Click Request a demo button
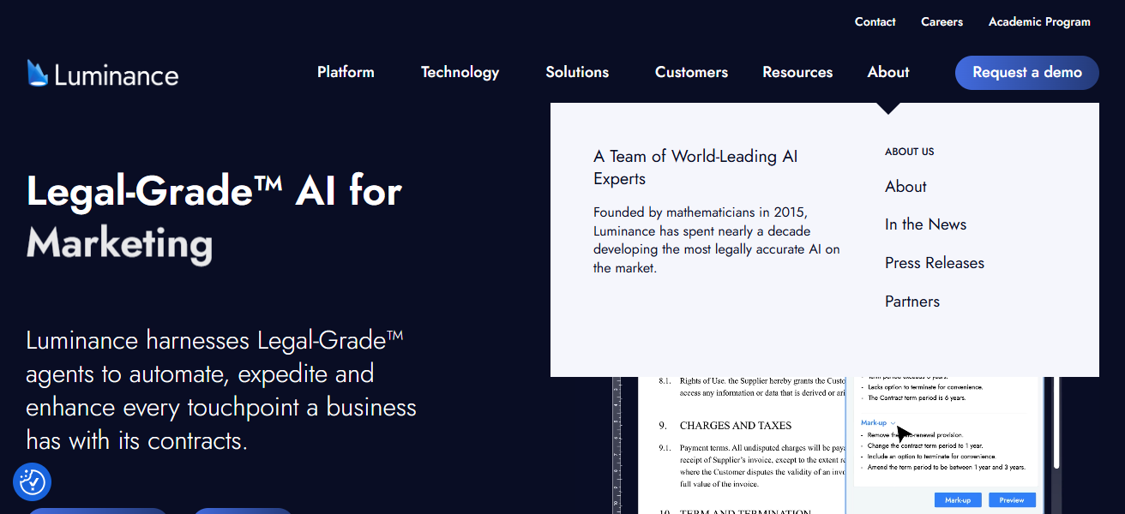This screenshot has height=514, width=1125. (1027, 73)
